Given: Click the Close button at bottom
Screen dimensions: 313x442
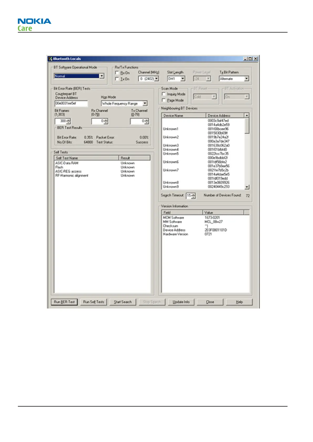Looking at the screenshot, I should coord(210,302).
